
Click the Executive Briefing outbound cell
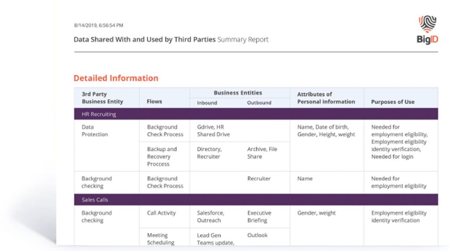(259, 216)
